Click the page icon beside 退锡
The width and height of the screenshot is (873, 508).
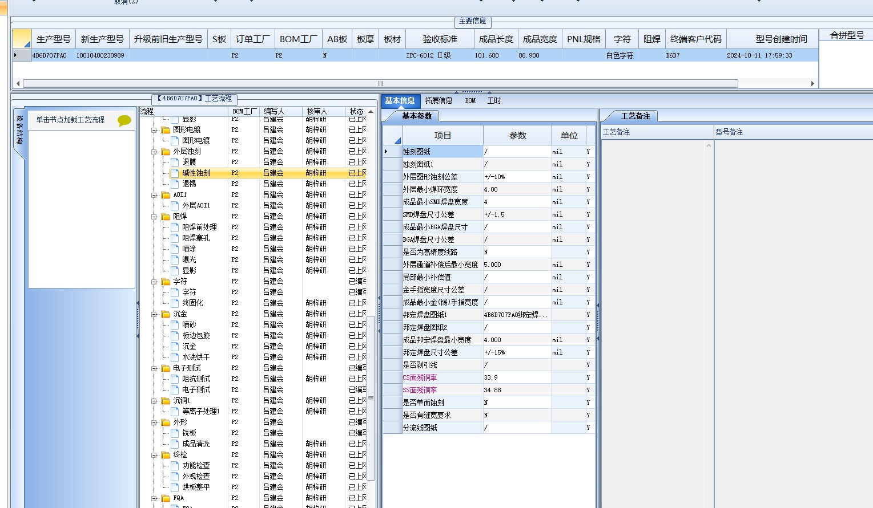point(175,184)
